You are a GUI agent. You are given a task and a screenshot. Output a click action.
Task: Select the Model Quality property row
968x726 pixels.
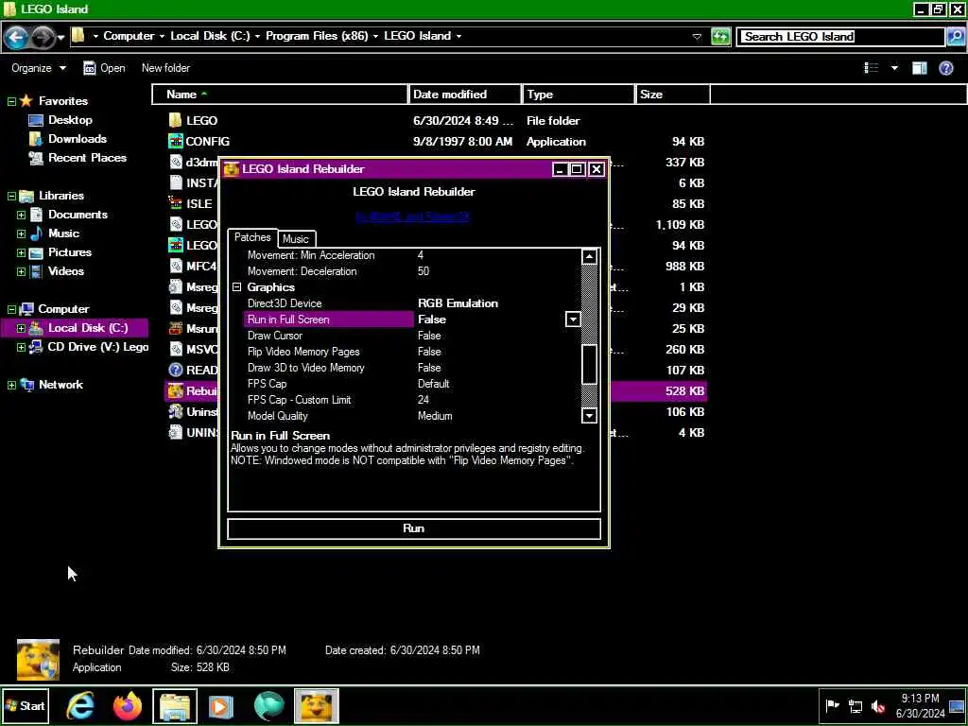point(404,416)
